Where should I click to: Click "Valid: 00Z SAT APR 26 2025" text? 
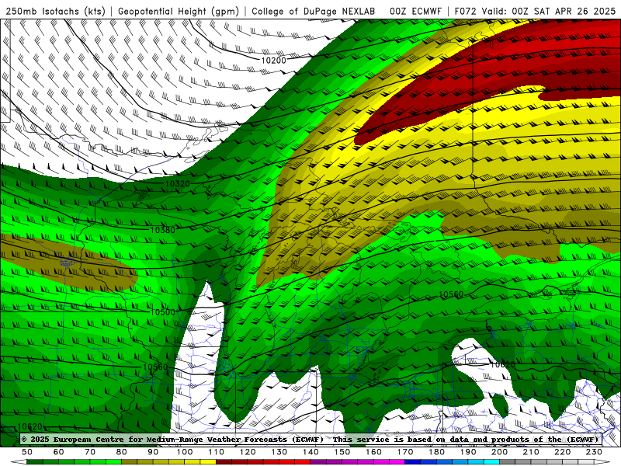548,12
